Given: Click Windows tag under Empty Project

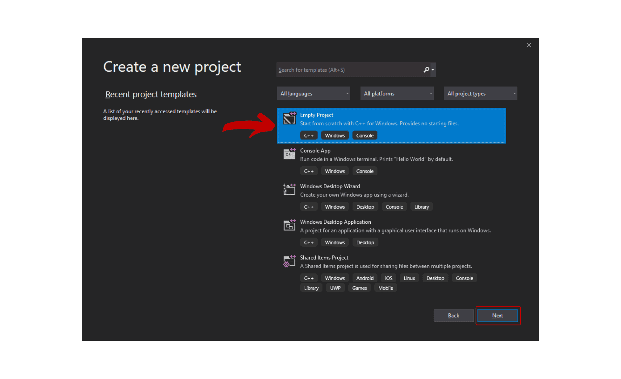Looking at the screenshot, I should 335,135.
